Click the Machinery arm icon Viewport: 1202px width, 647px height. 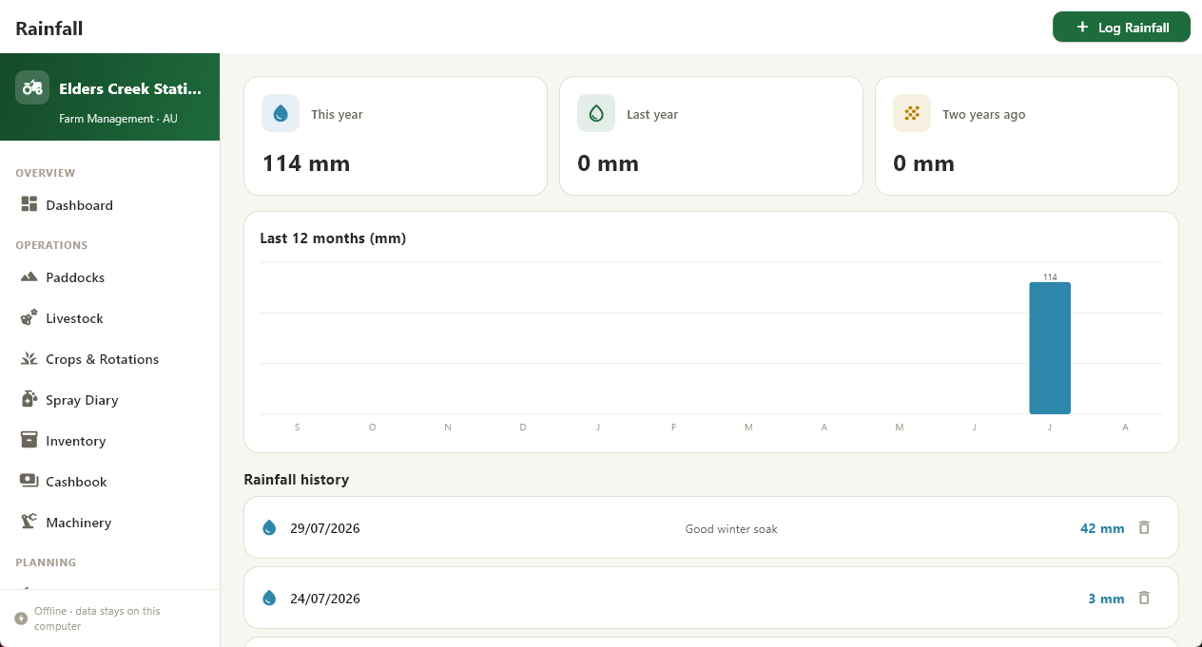[29, 522]
